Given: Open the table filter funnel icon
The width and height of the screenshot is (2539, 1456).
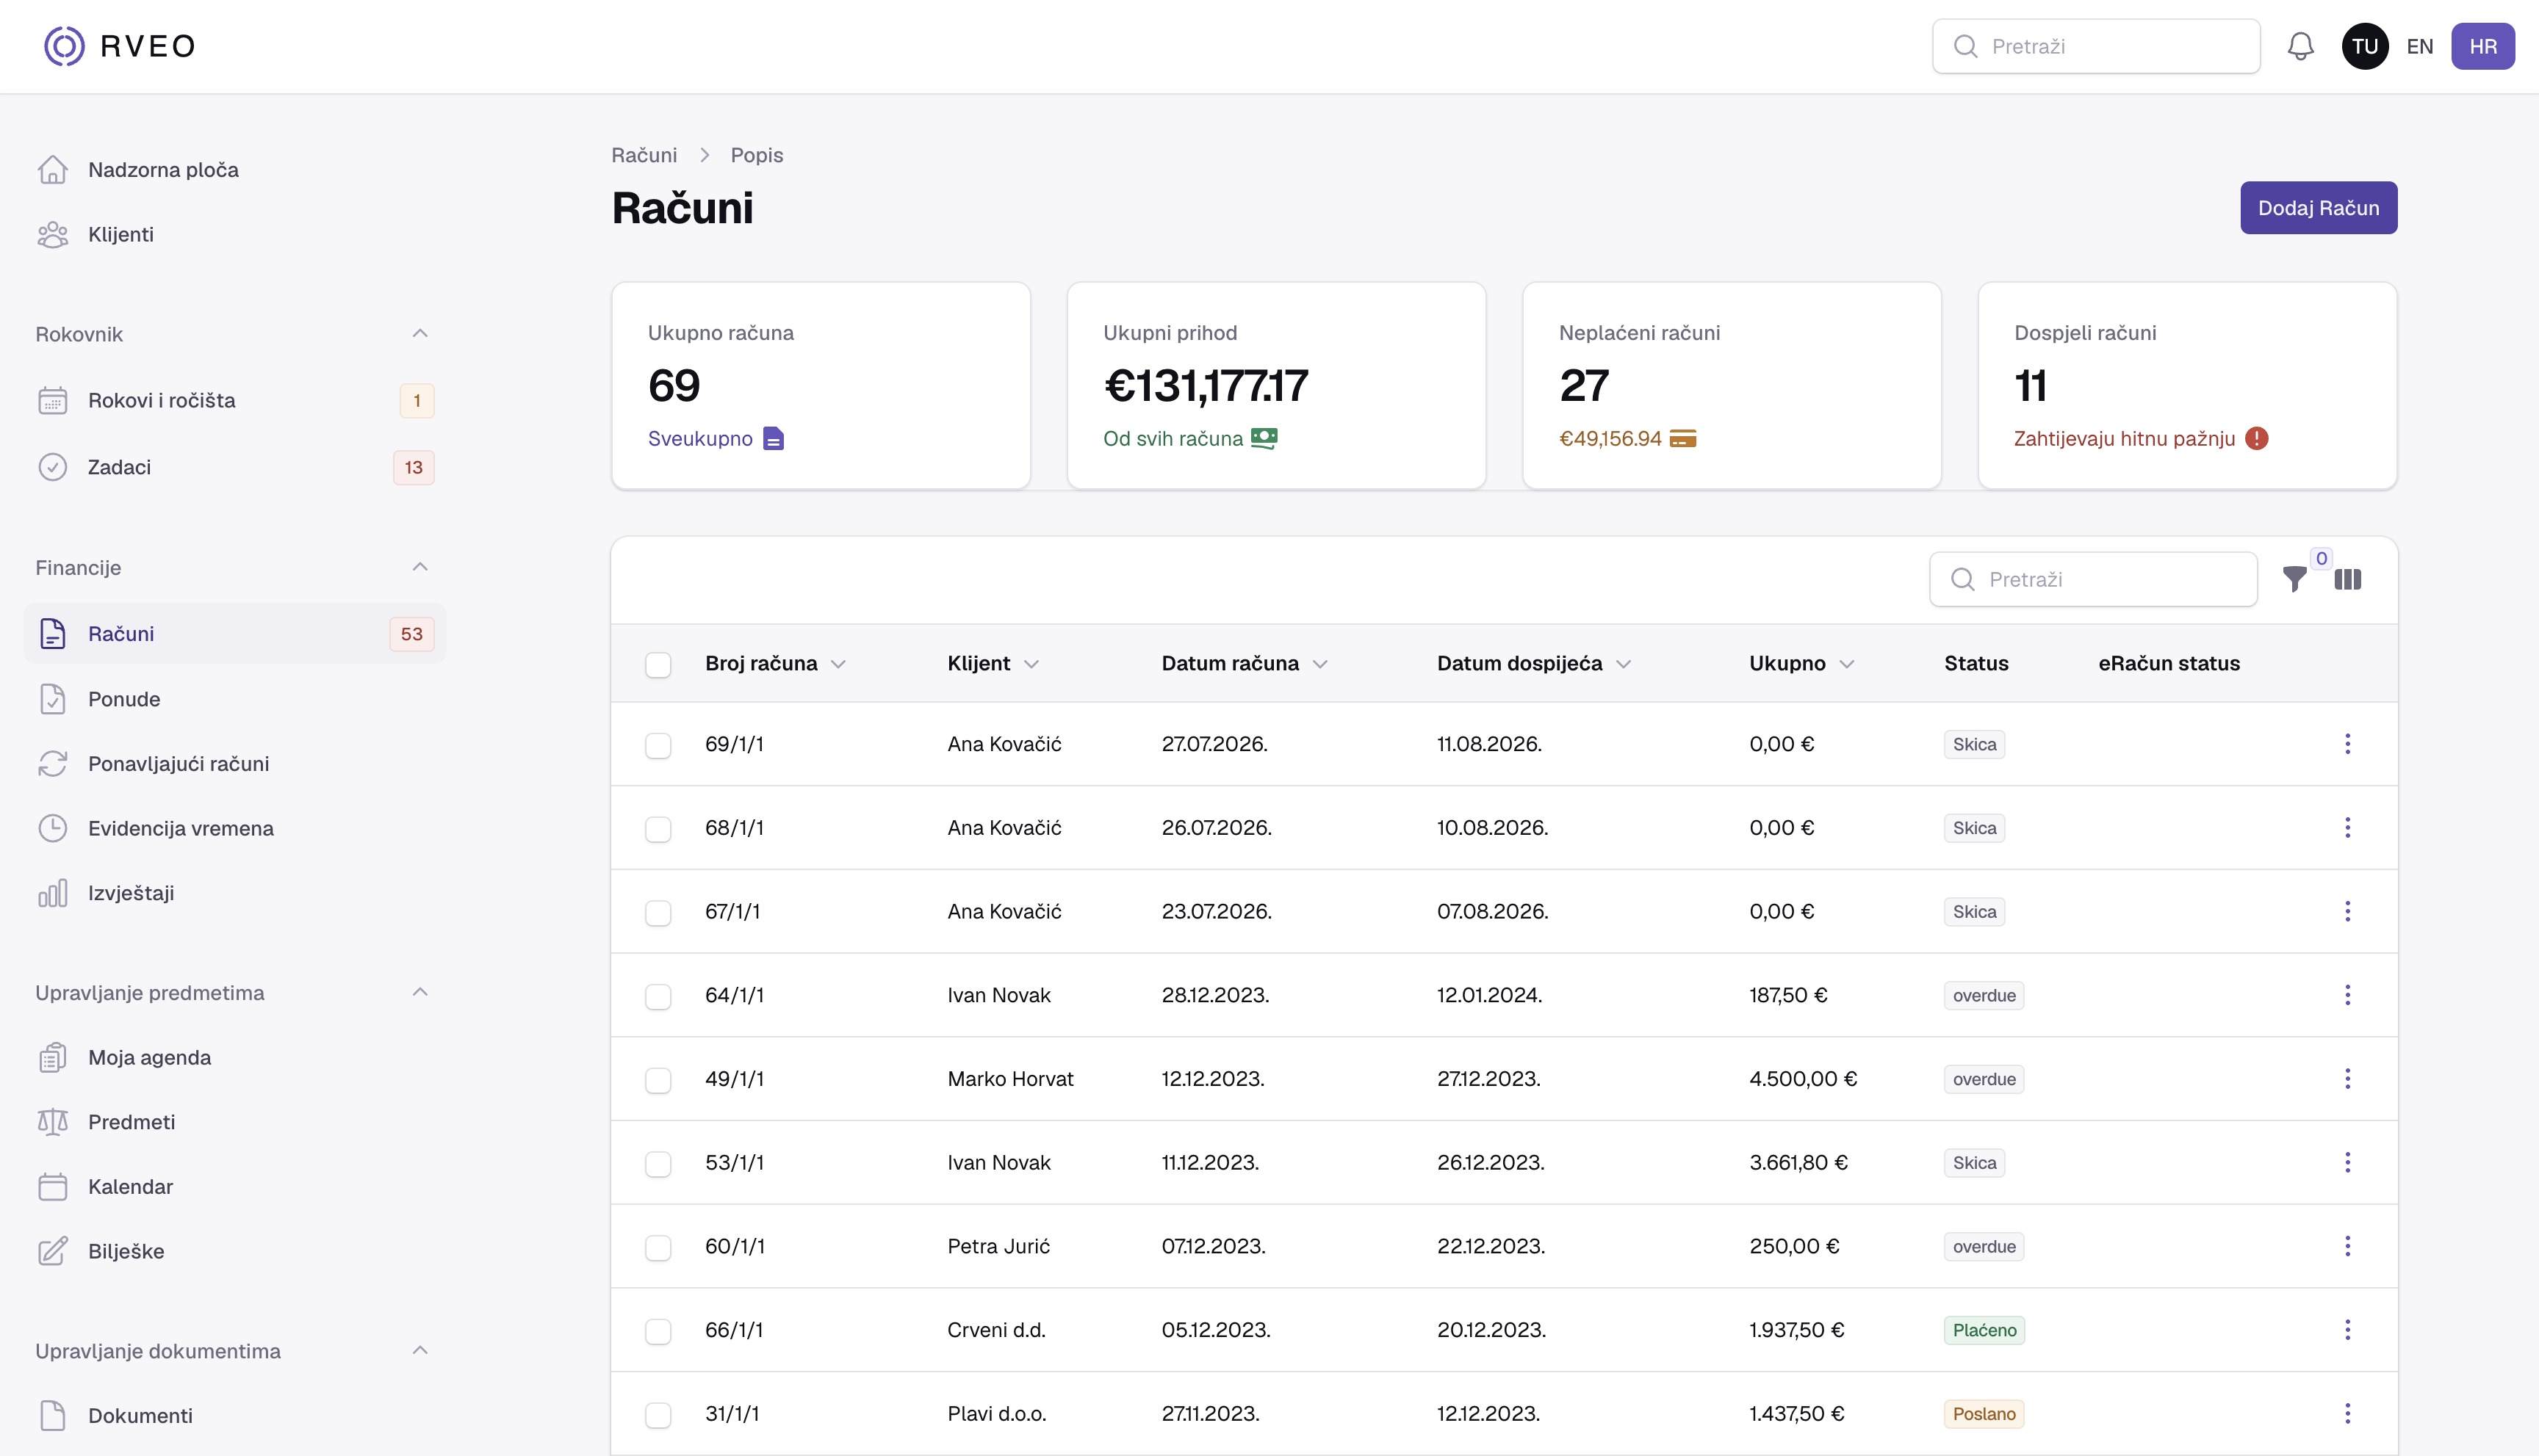Looking at the screenshot, I should click(x=2295, y=579).
